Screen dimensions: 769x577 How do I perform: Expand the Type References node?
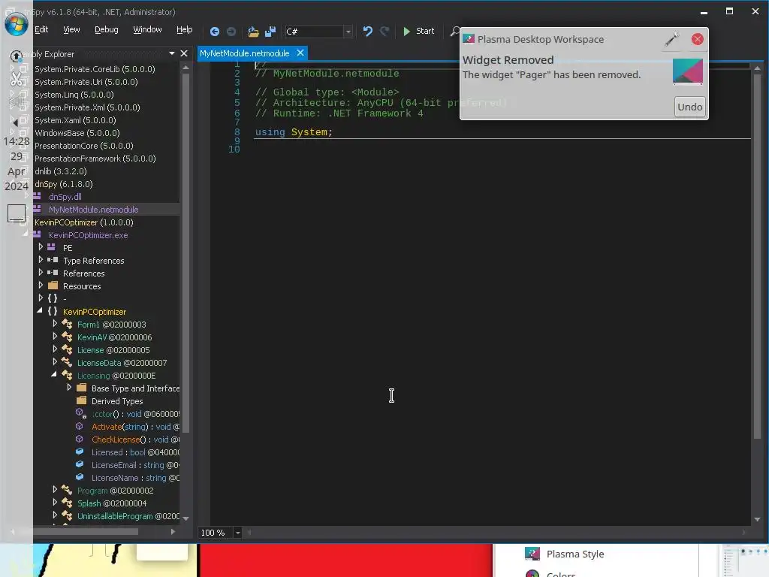[41, 259]
